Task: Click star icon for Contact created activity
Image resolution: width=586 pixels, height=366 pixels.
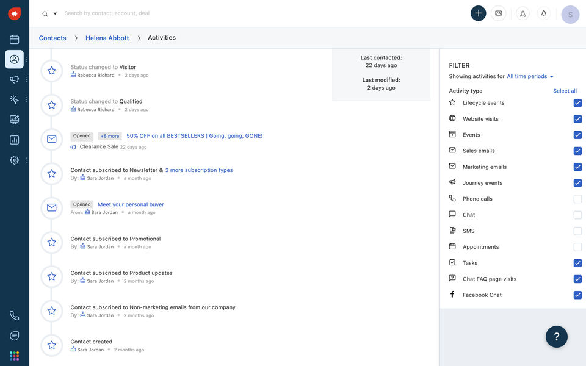Action: 51,345
